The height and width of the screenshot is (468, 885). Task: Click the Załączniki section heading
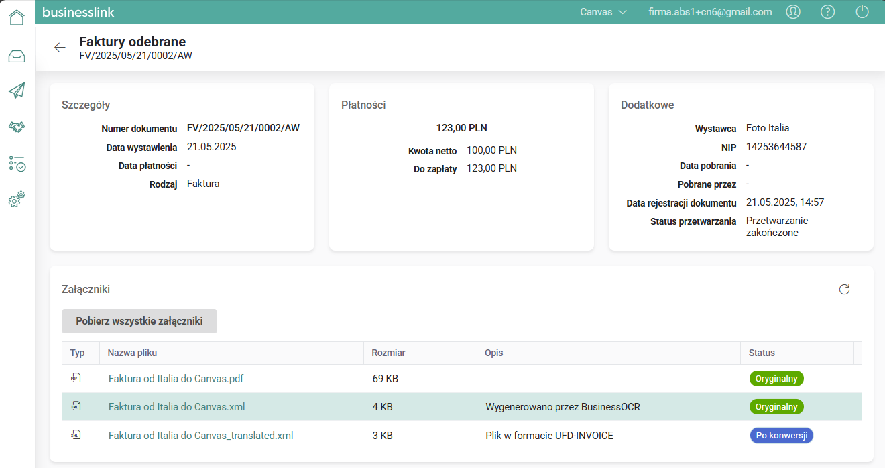point(86,290)
